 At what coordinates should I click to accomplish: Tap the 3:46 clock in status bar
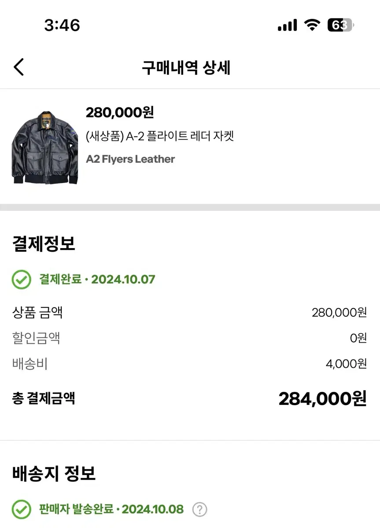pos(62,26)
